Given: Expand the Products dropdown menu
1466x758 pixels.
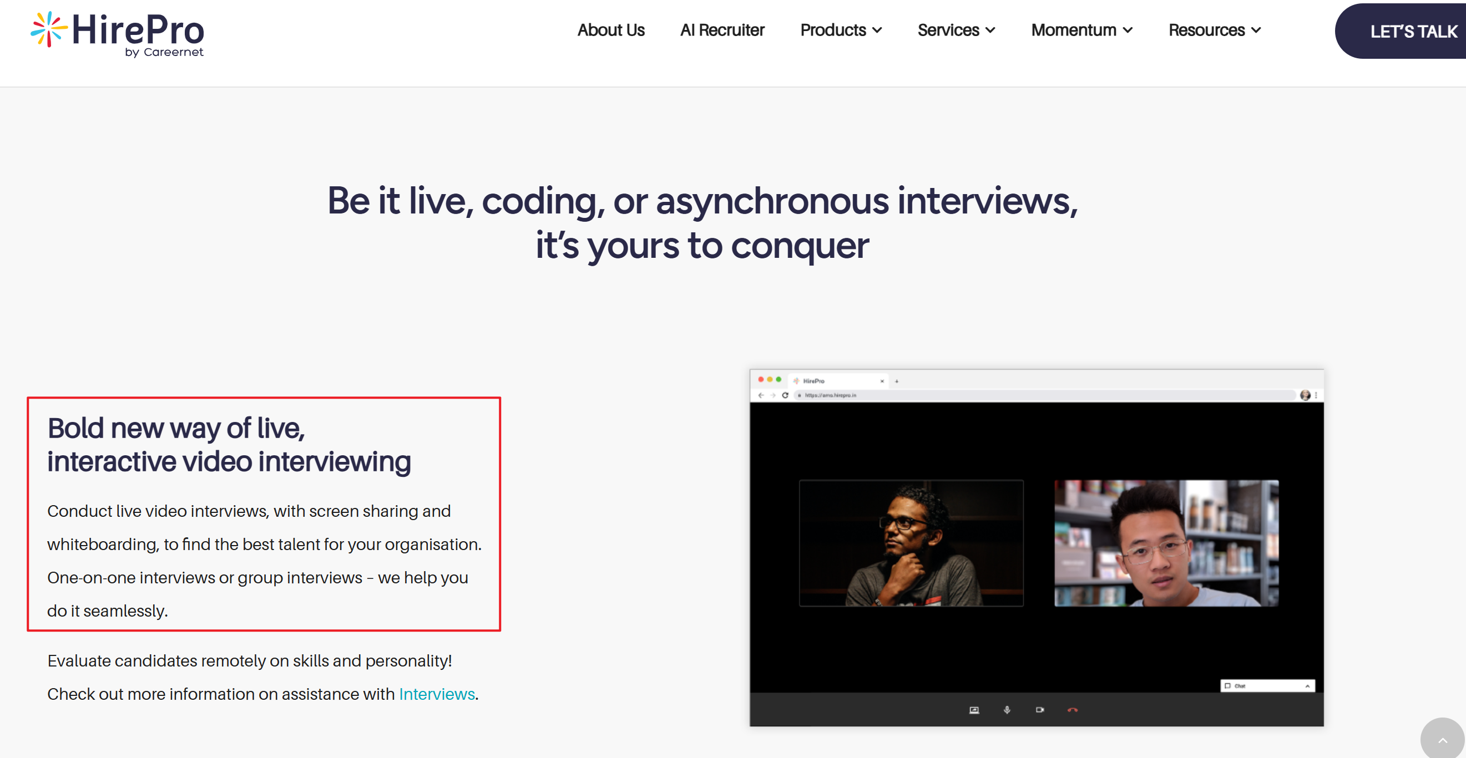Looking at the screenshot, I should click(841, 30).
